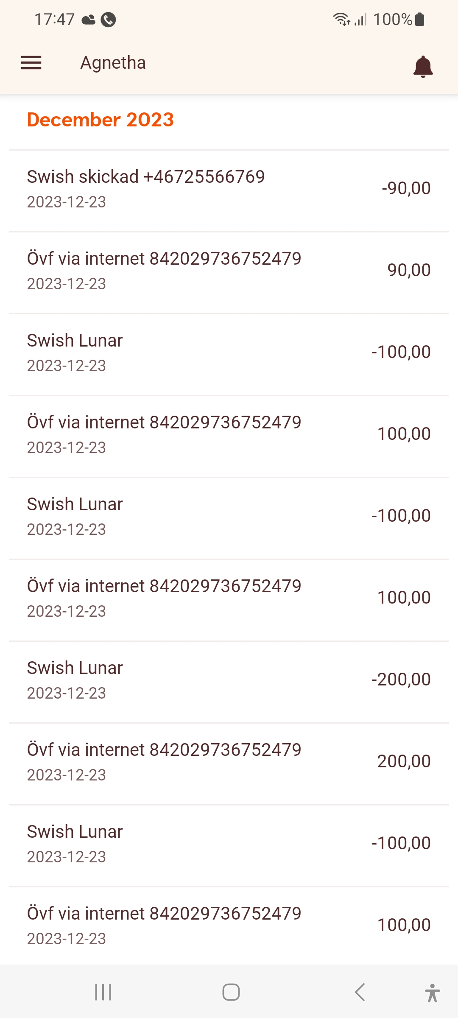Tap the accessibility figure icon

click(x=432, y=993)
